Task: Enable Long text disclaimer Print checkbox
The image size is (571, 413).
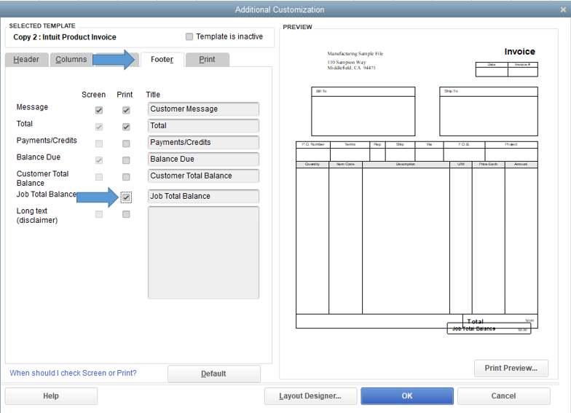Action: [126, 214]
